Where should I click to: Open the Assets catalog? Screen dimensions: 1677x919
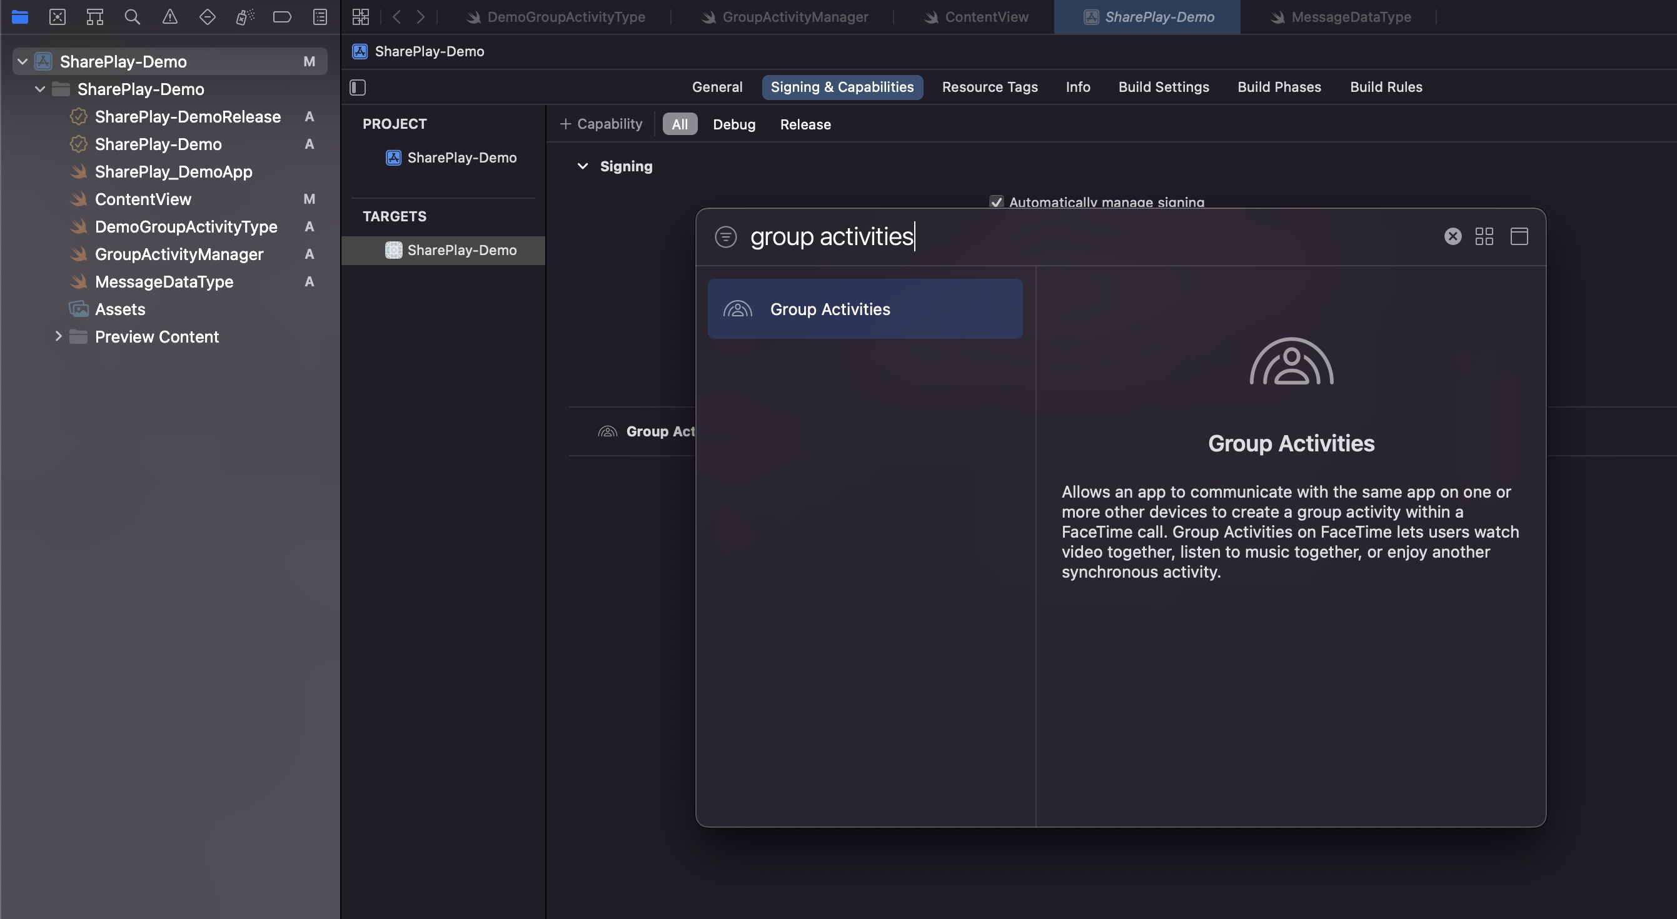120,309
